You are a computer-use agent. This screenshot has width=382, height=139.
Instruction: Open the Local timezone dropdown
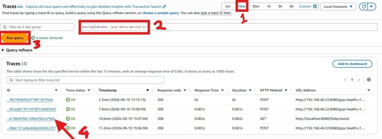[x=338, y=7]
